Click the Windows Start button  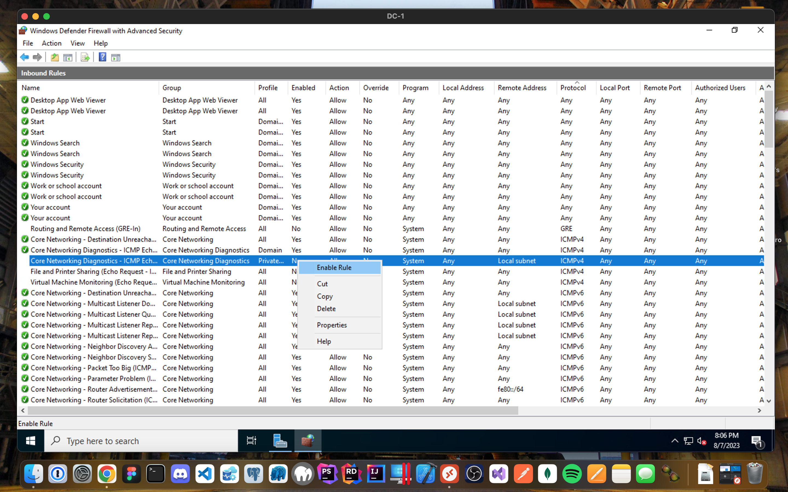[31, 441]
